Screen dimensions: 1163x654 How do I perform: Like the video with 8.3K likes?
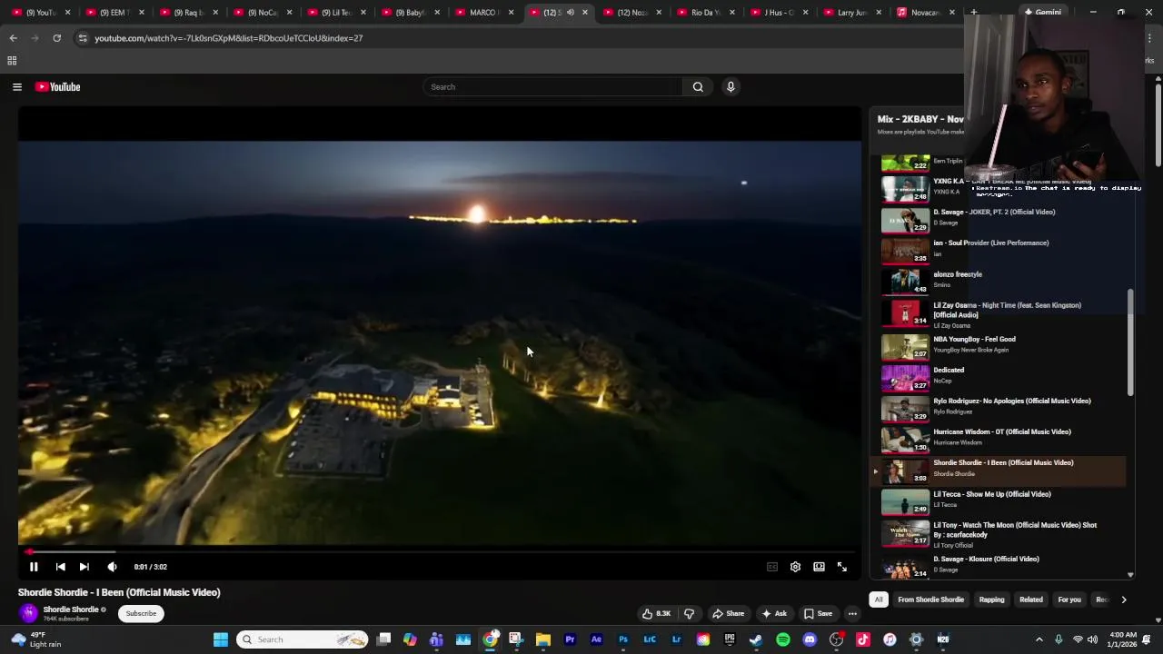[x=656, y=614]
